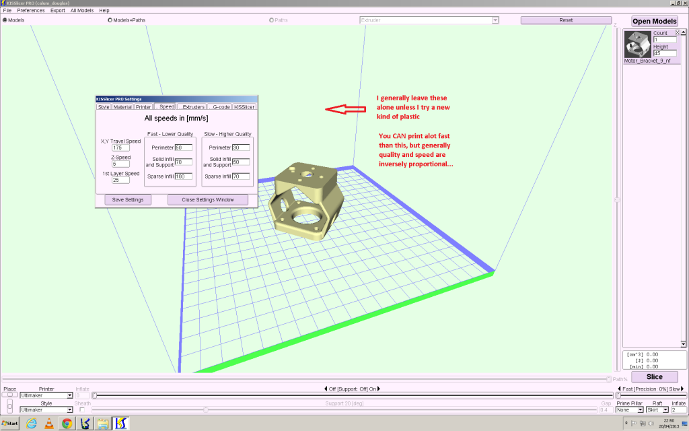Open the Printer Ultimaker dropdown
Screen dimensions: 689x431
(69, 395)
